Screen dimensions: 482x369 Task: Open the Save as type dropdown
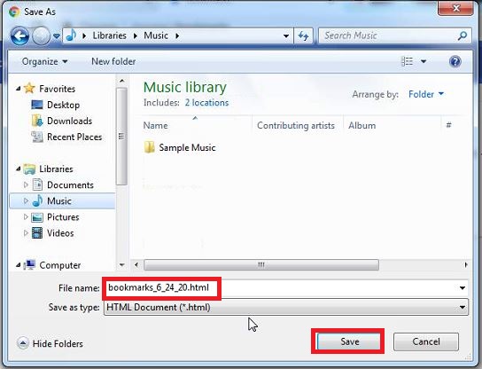286,307
